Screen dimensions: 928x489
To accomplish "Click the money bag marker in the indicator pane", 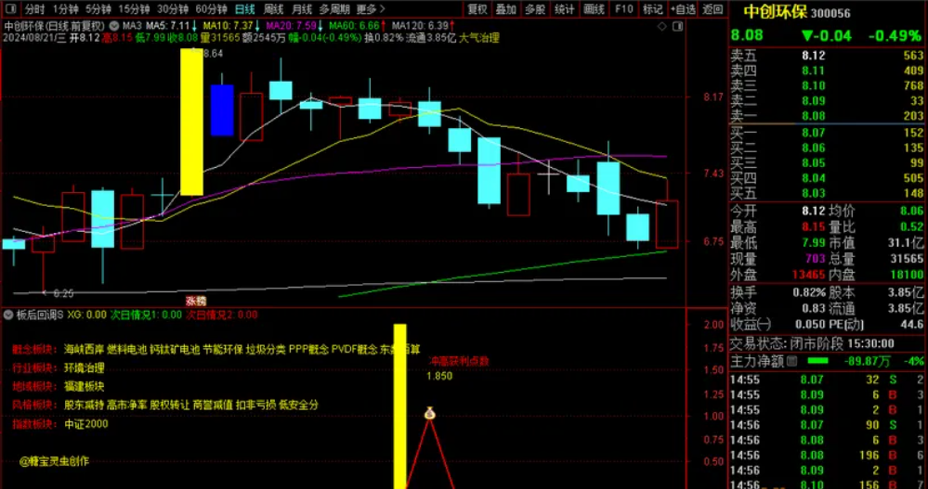I will 429,414.
